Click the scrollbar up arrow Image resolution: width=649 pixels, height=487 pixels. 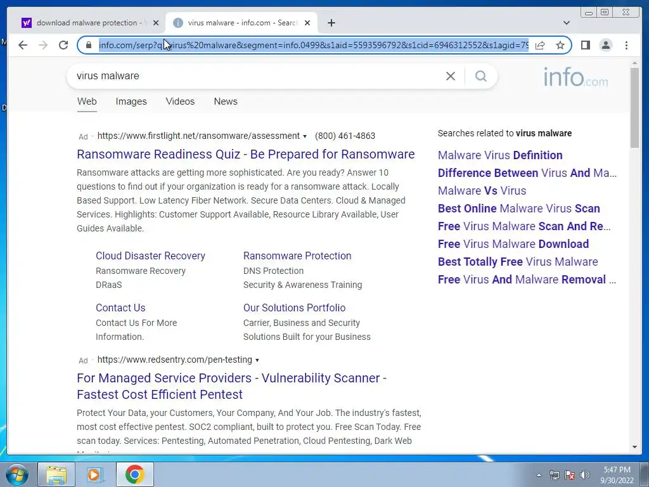634,63
